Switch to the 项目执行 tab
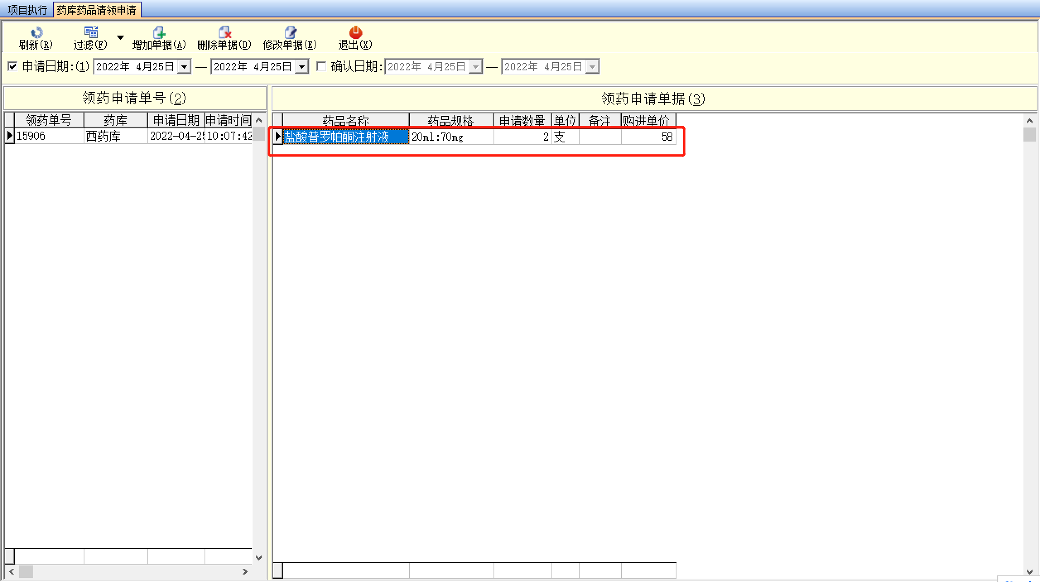 click(27, 10)
